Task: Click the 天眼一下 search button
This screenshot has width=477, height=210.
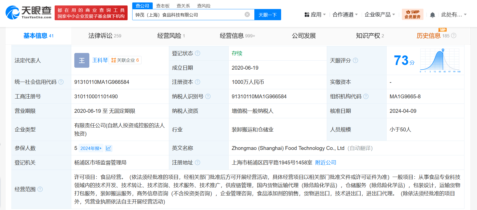Action: point(268,15)
